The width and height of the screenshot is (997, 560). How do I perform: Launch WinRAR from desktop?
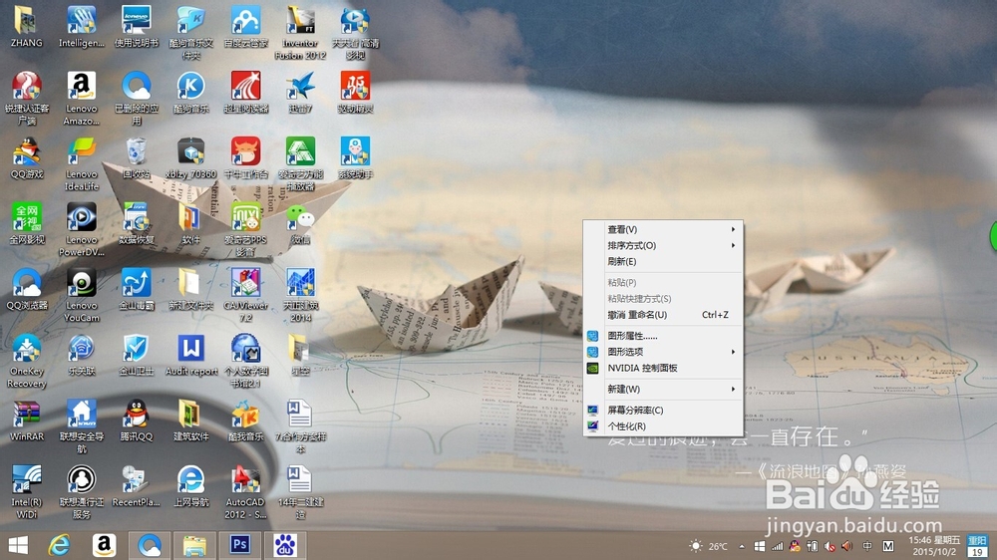26,420
